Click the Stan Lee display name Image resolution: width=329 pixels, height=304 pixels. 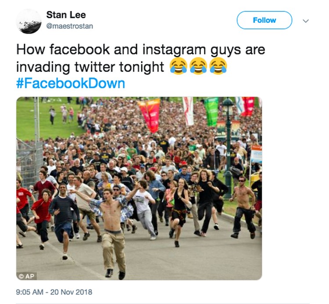pyautogui.click(x=66, y=15)
